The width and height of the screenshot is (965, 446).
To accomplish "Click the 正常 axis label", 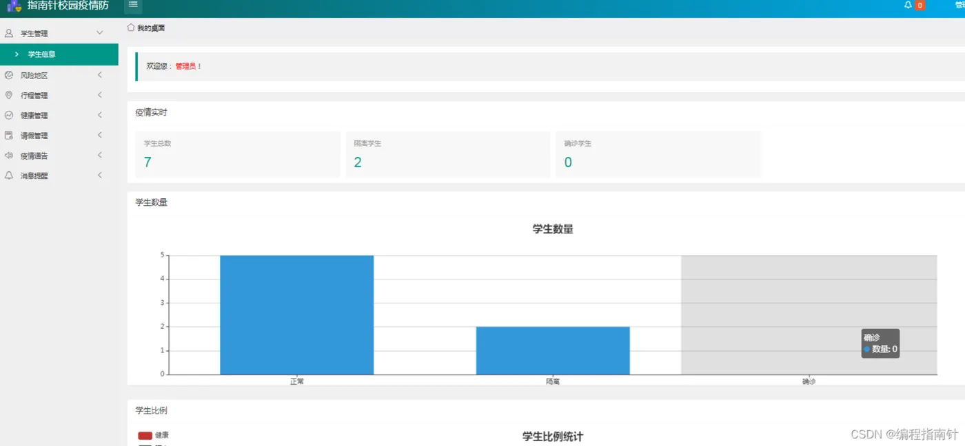I will pos(296,381).
